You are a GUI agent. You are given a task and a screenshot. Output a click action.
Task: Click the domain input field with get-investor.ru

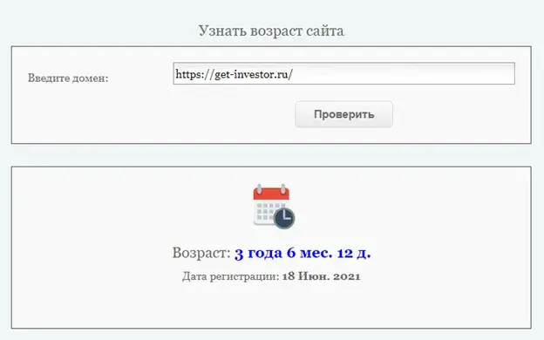[x=343, y=73]
